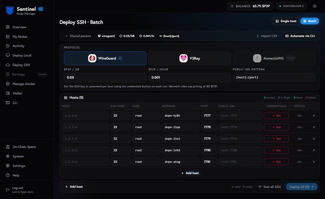Click the System icon in sidebar

(8, 156)
